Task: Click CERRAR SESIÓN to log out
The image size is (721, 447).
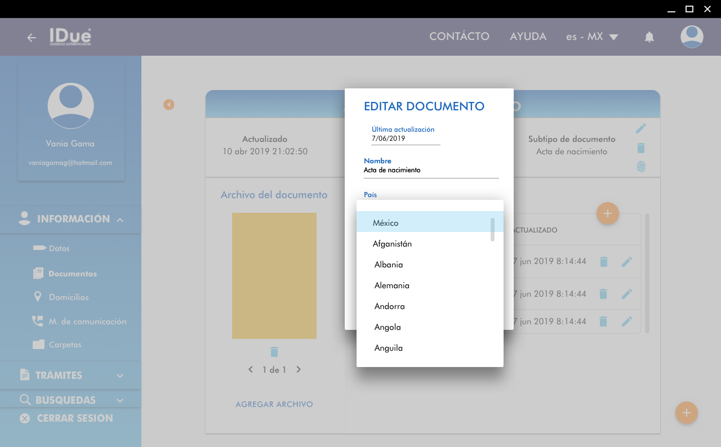Action: [74, 418]
